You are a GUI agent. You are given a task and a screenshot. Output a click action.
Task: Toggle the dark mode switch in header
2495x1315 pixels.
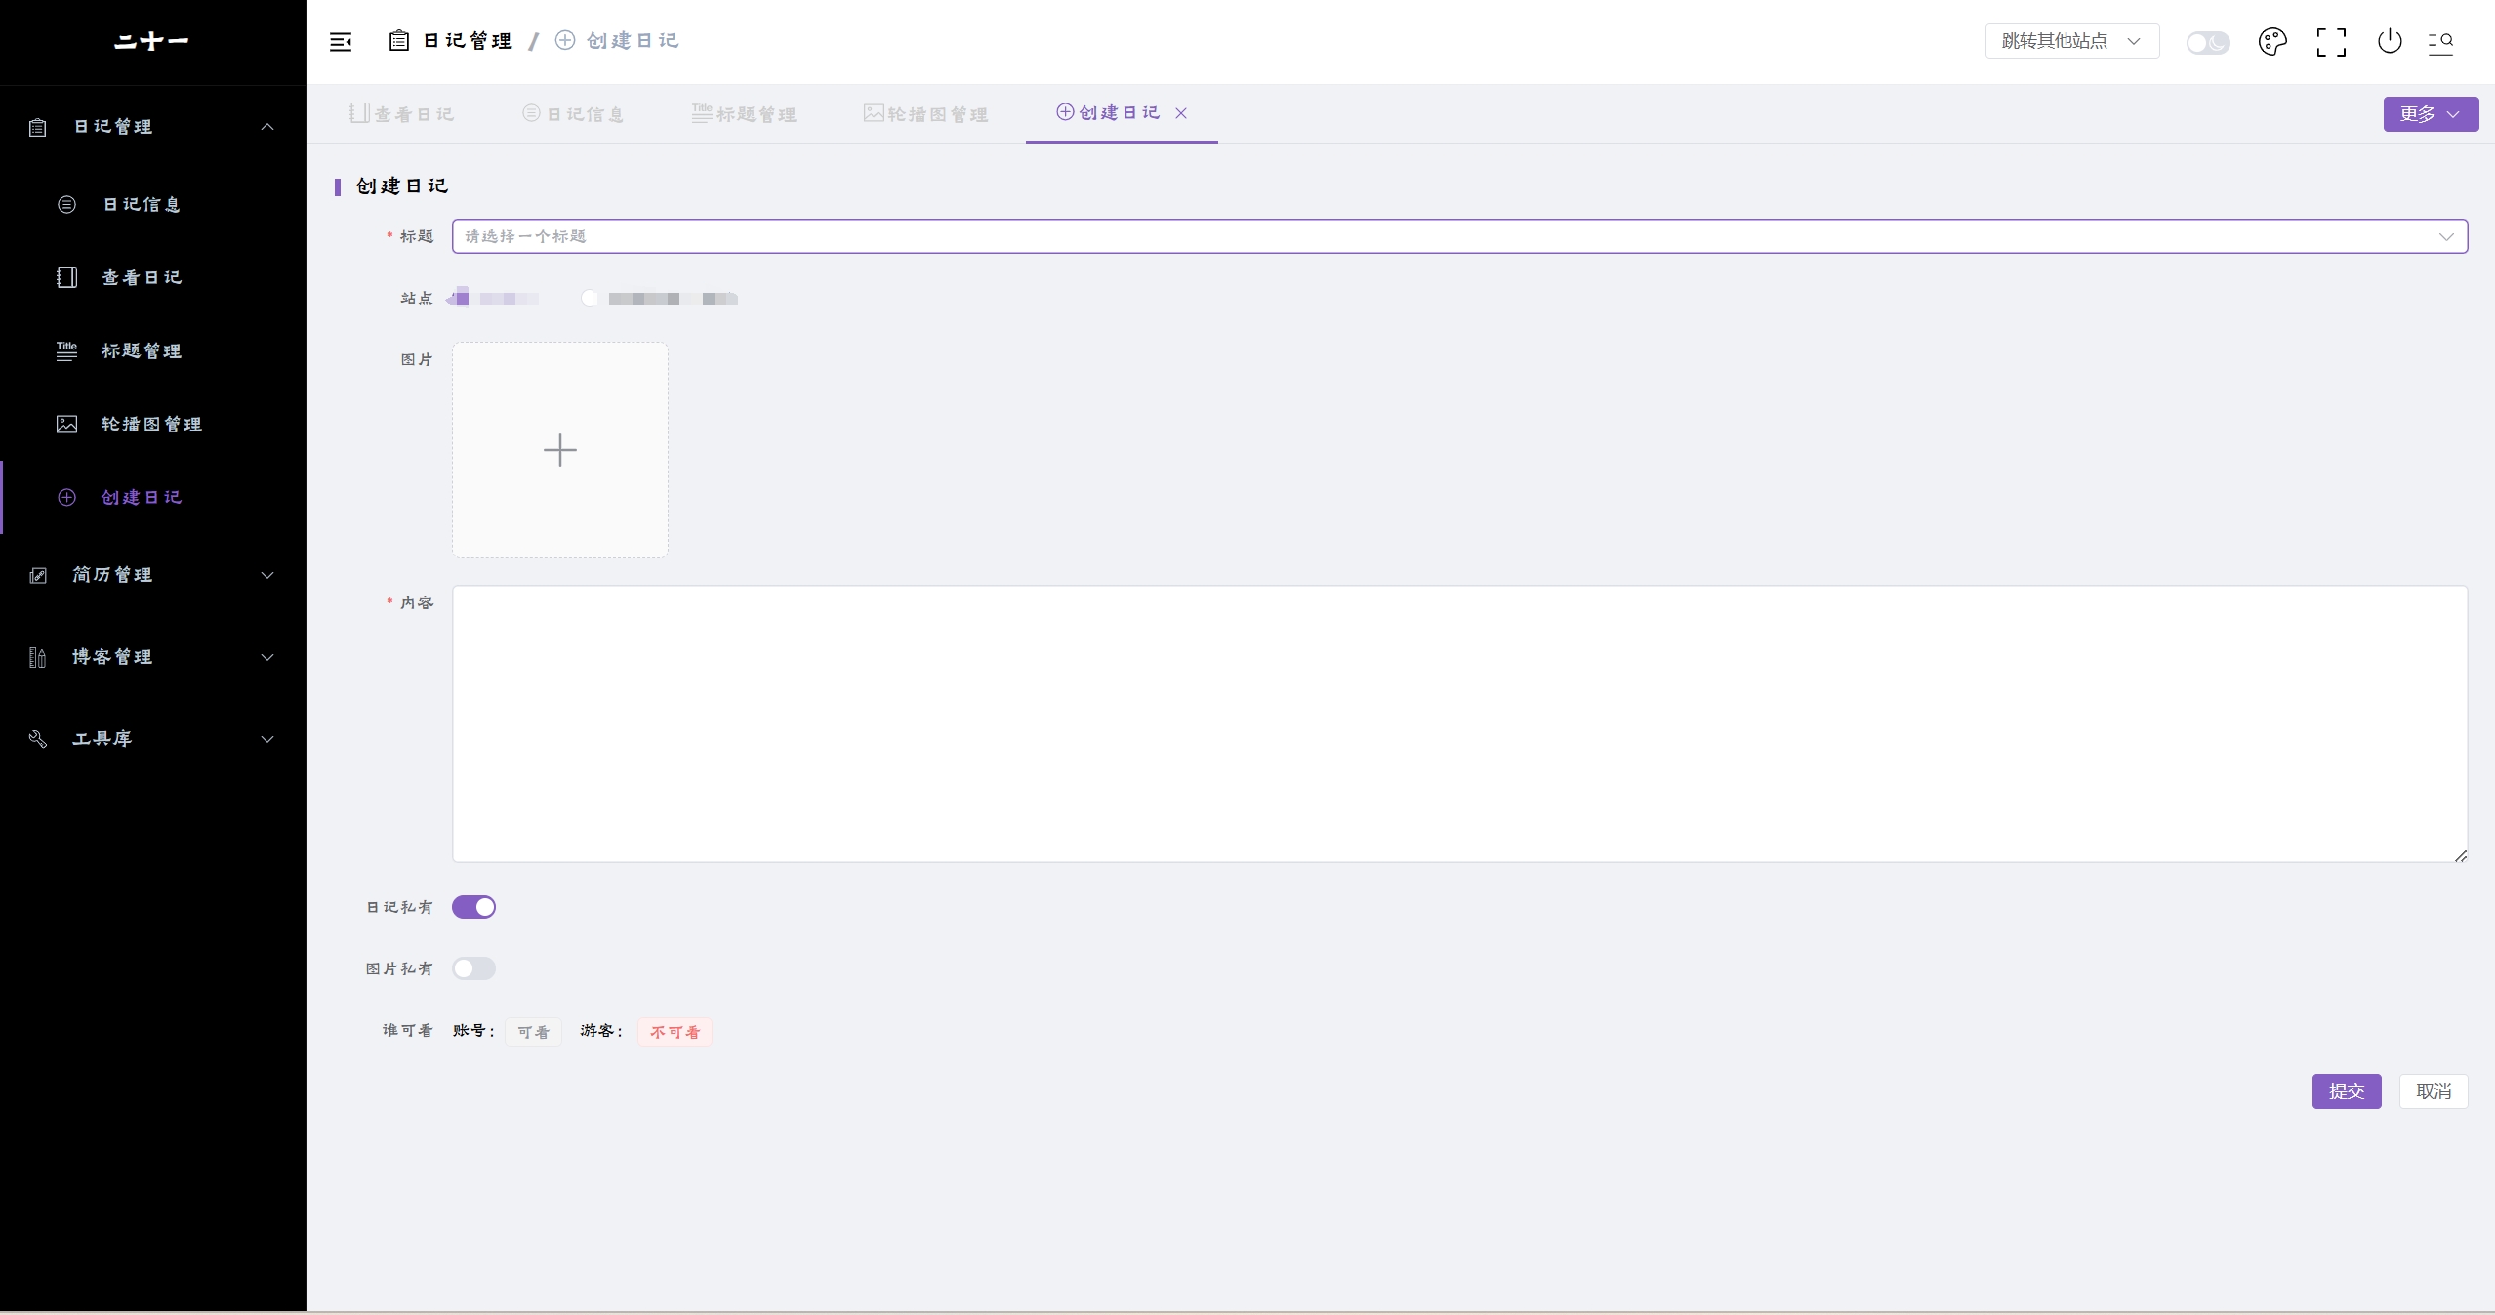click(x=2208, y=43)
